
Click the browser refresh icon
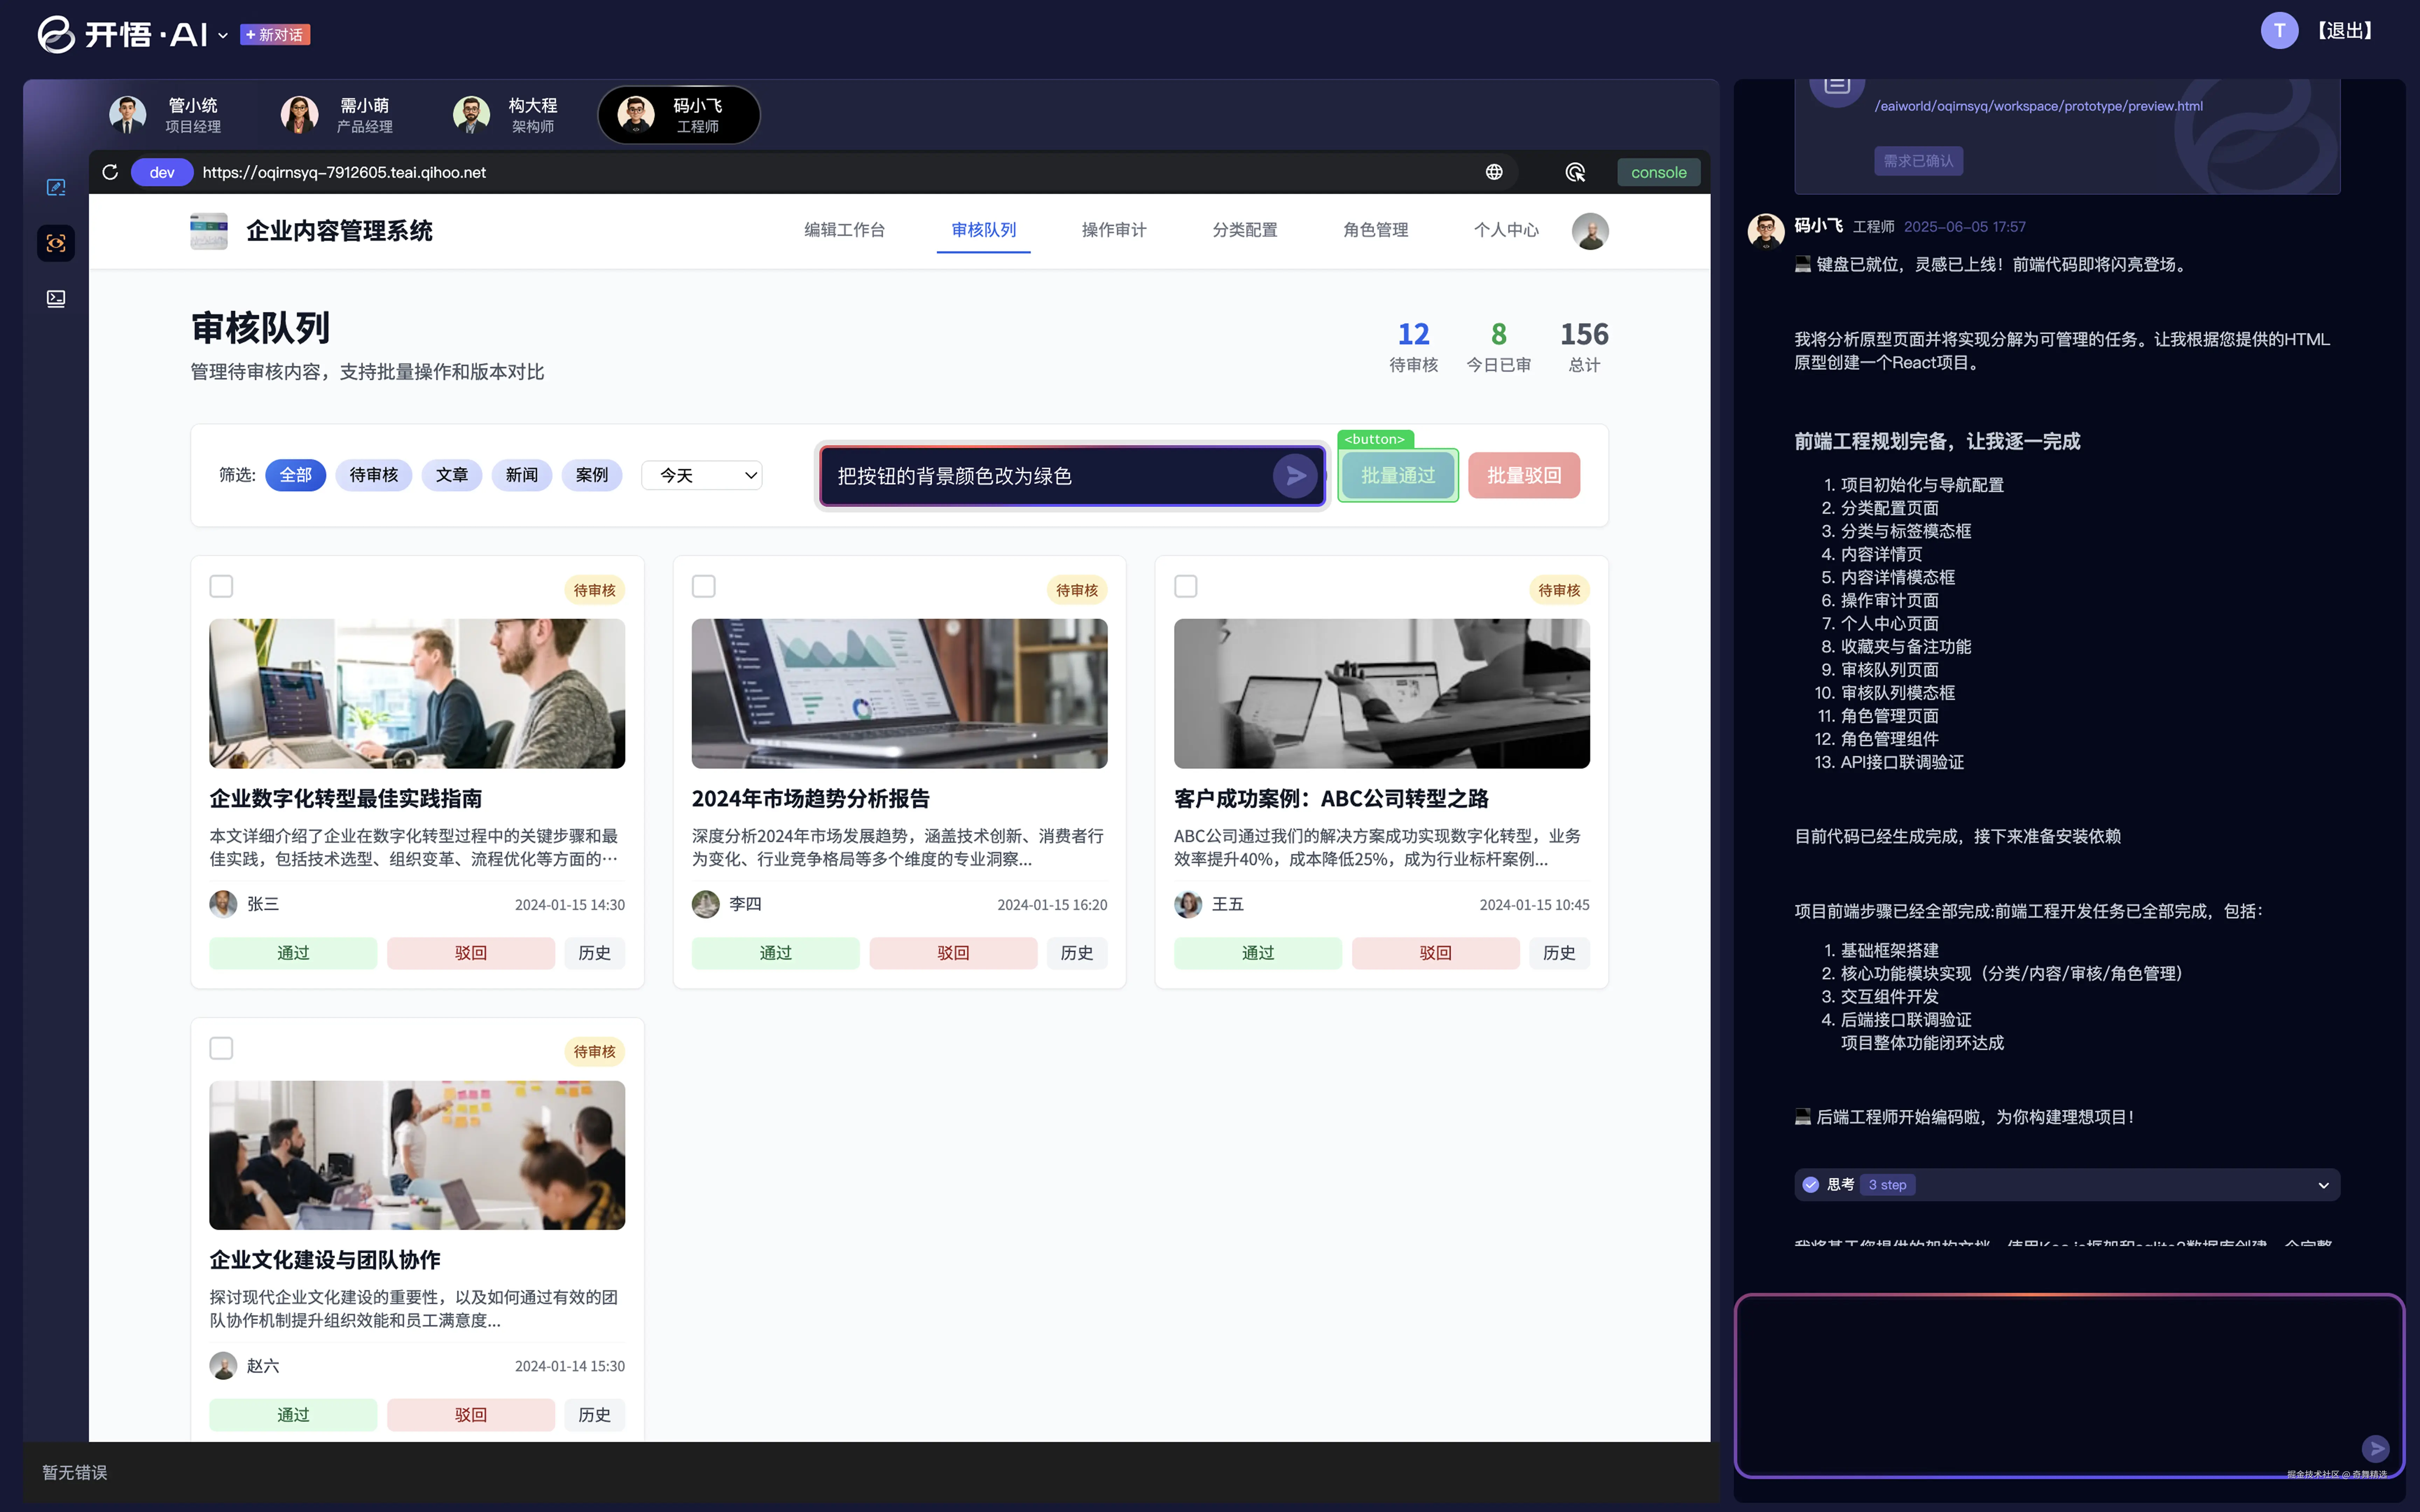click(x=110, y=172)
